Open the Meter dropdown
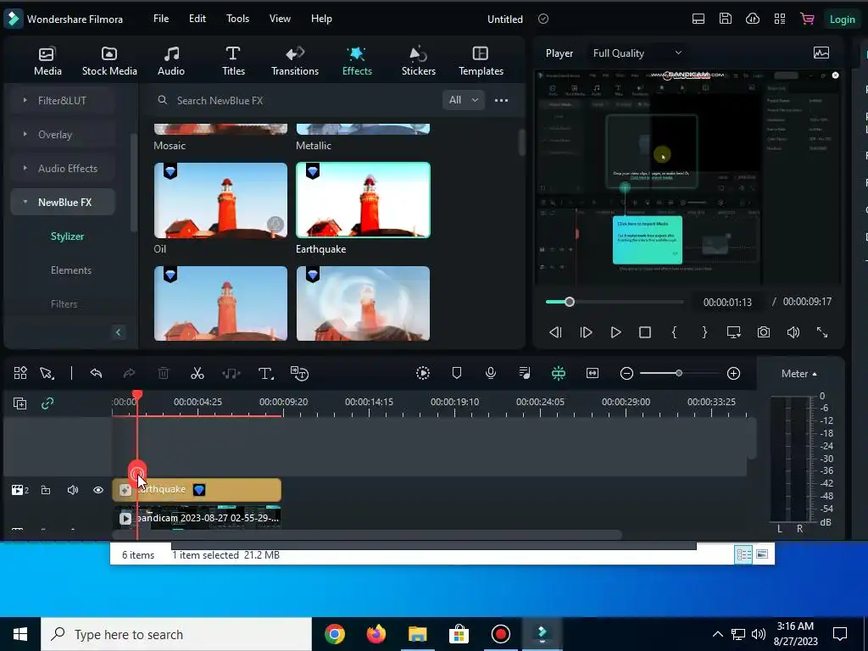868x651 pixels. click(x=798, y=374)
